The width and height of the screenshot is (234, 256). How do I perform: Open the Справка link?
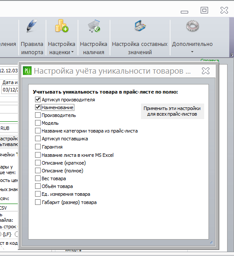point(209,60)
